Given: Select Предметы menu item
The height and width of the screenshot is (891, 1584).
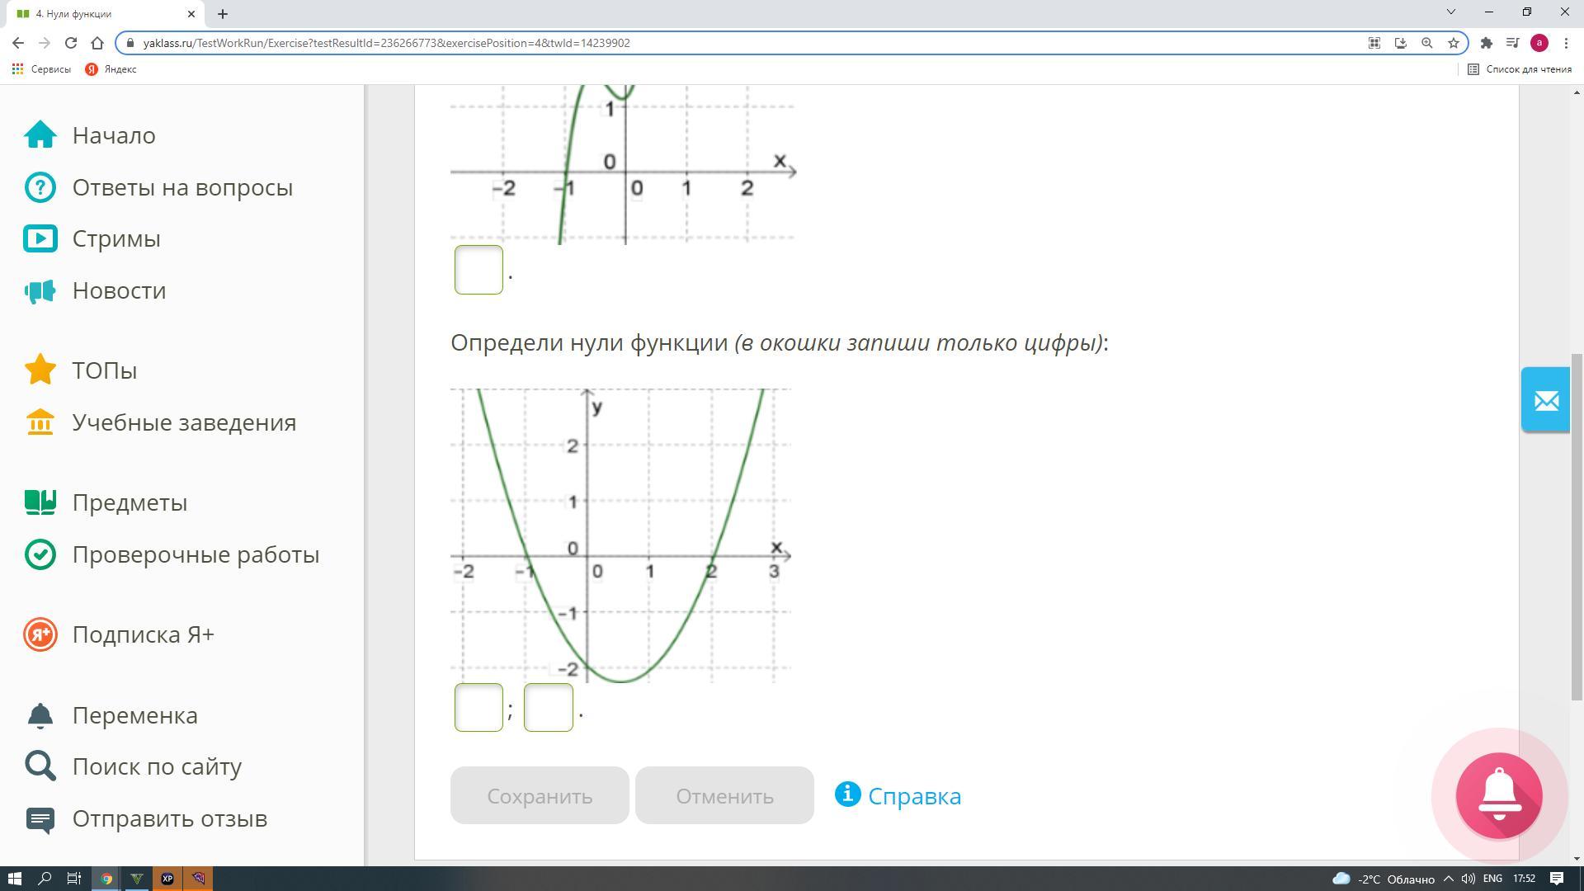Looking at the screenshot, I should point(130,502).
